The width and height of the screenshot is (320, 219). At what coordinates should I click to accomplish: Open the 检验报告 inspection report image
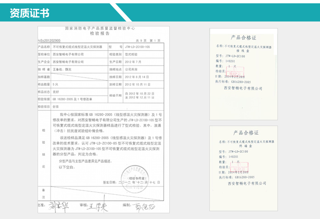103,120
